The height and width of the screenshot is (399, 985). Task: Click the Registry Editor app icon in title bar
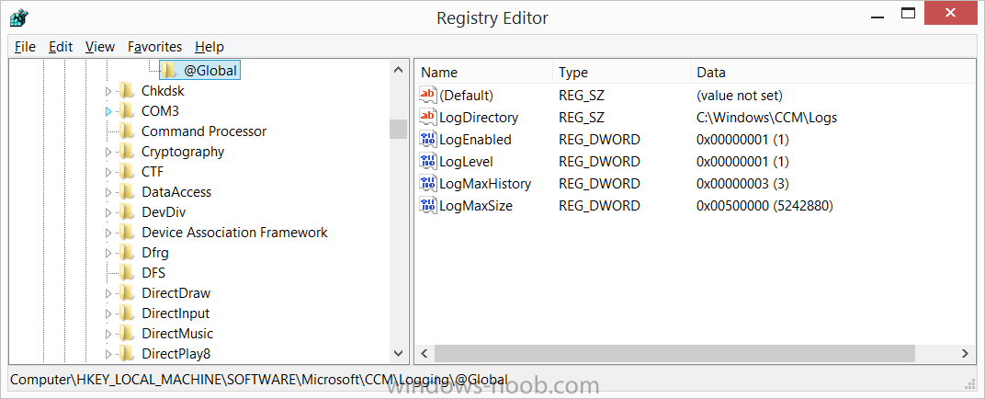coord(18,17)
